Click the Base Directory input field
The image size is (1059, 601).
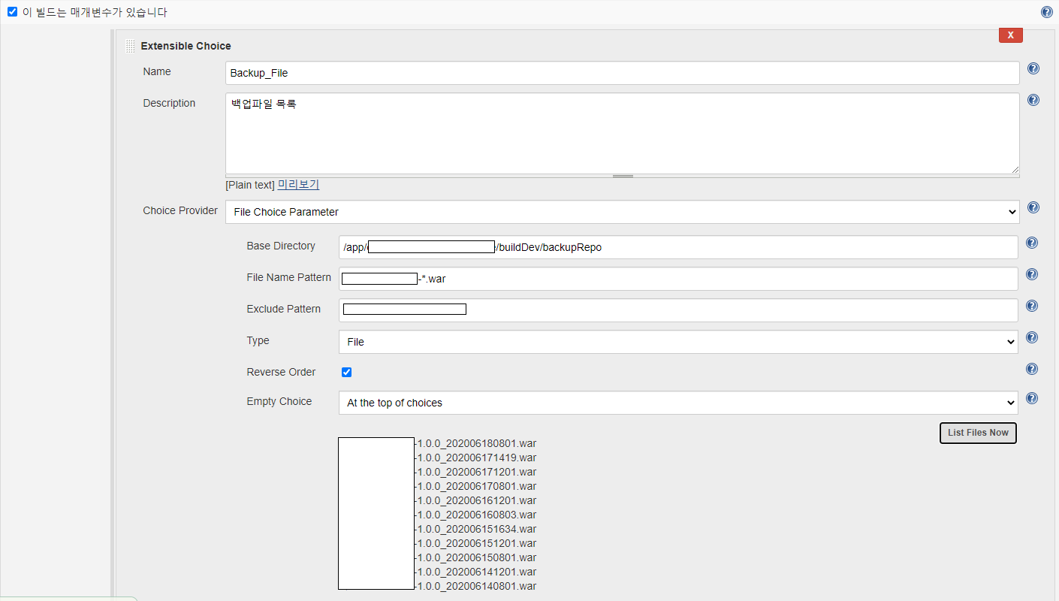coord(678,247)
